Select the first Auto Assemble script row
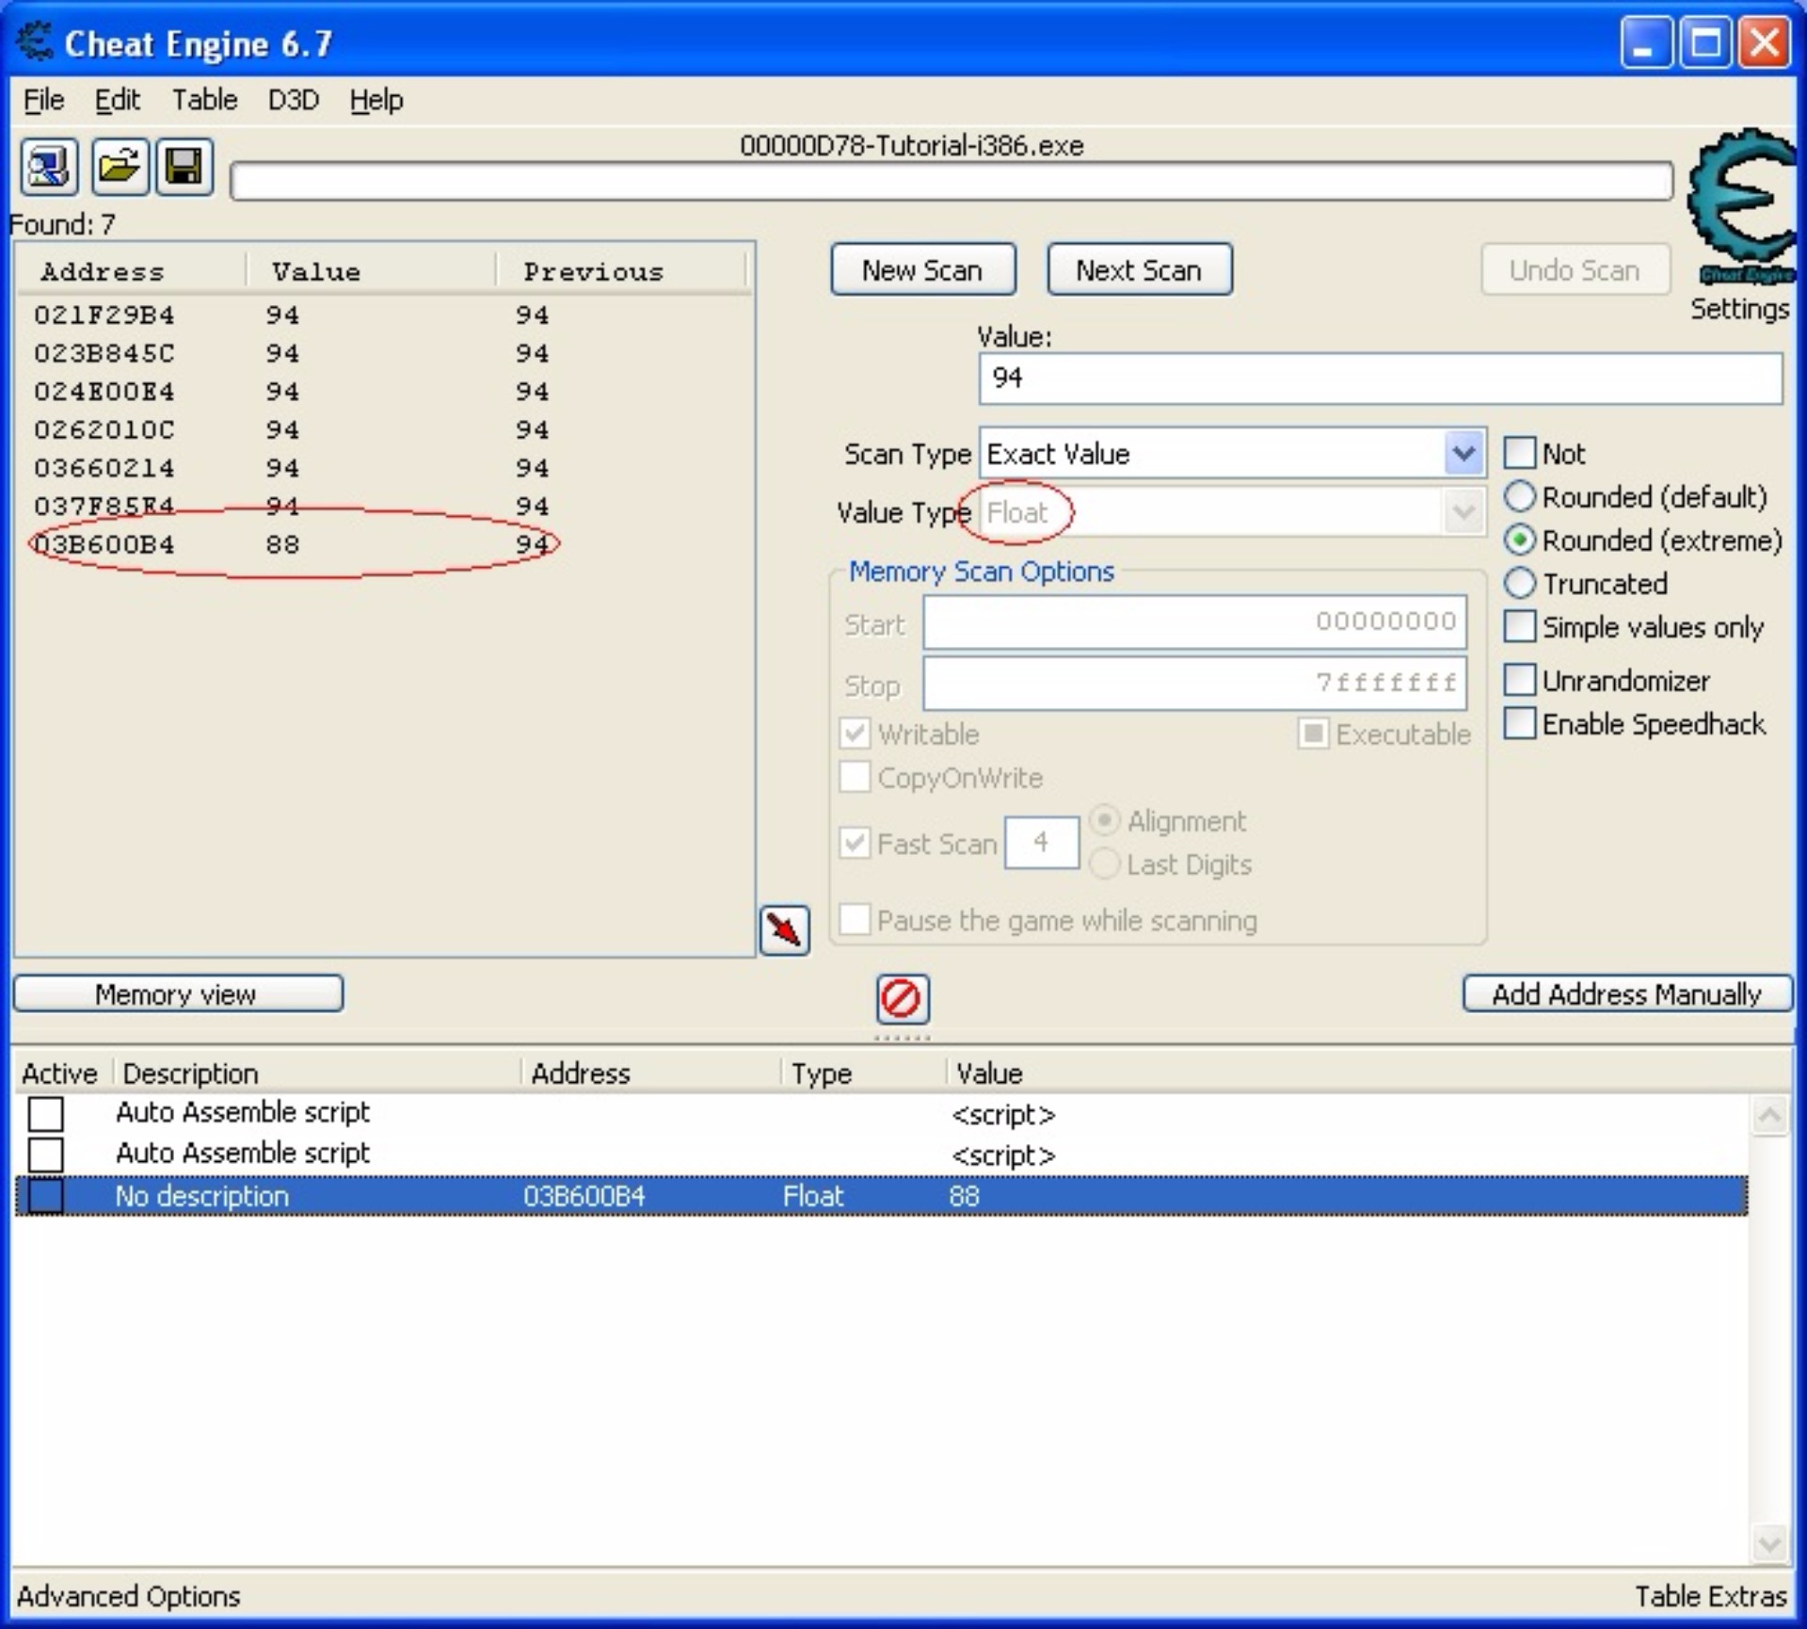1807x1629 pixels. 881,1113
